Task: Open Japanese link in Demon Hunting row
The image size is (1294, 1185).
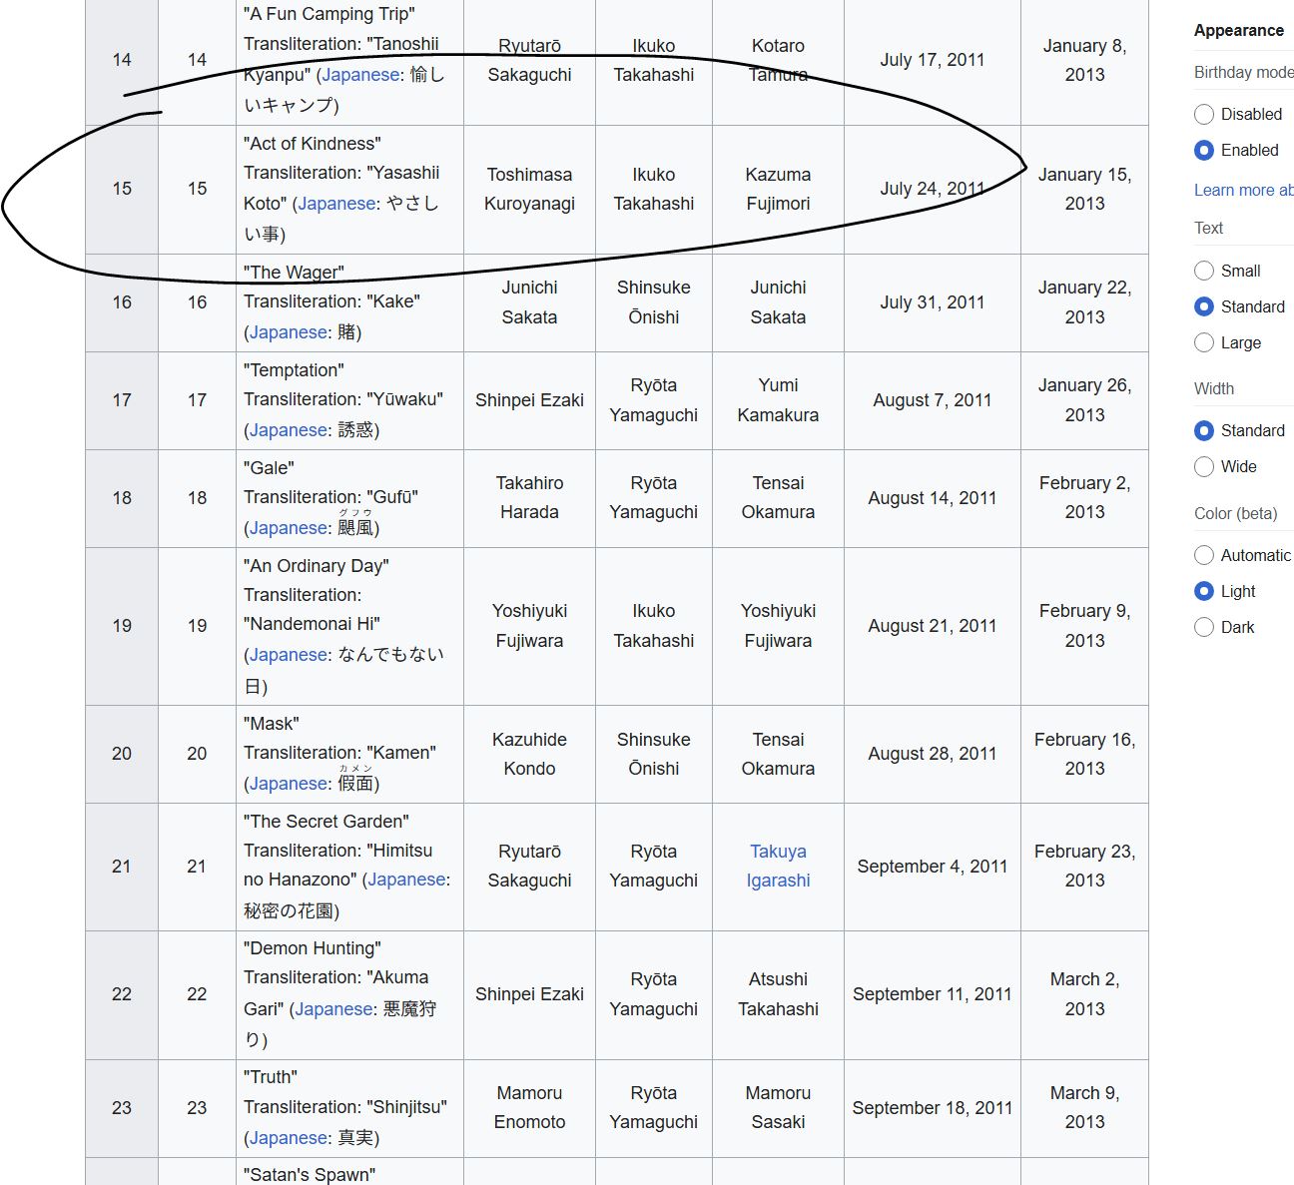Action: point(334,1009)
